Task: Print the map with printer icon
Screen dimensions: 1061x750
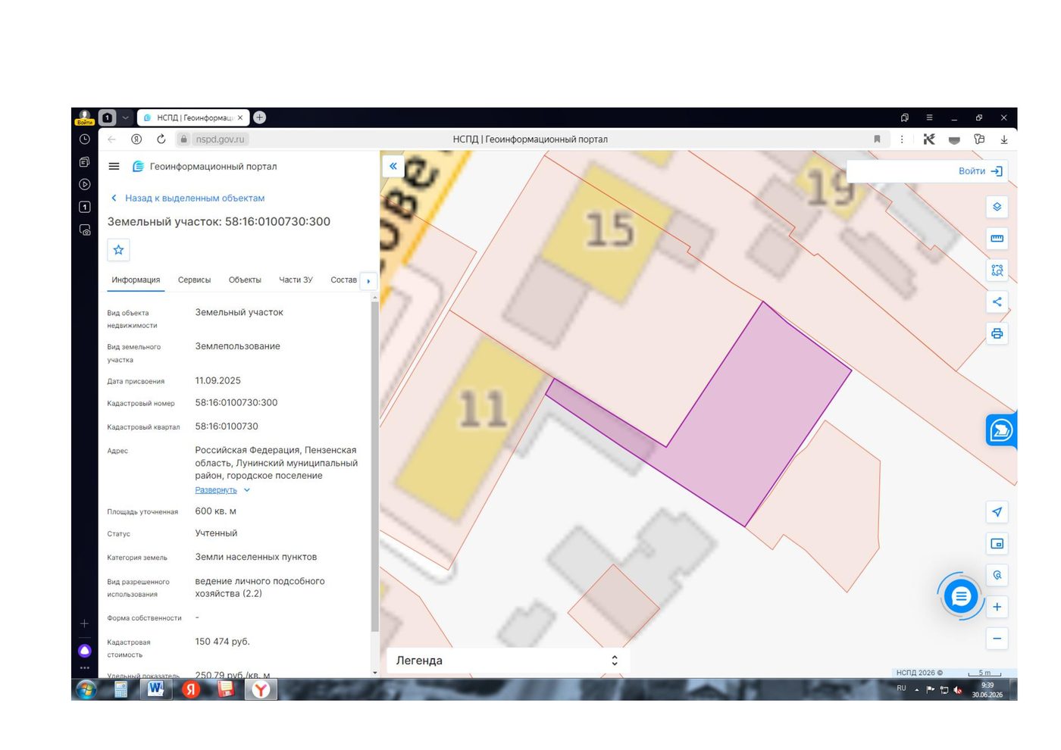Action: [x=997, y=333]
